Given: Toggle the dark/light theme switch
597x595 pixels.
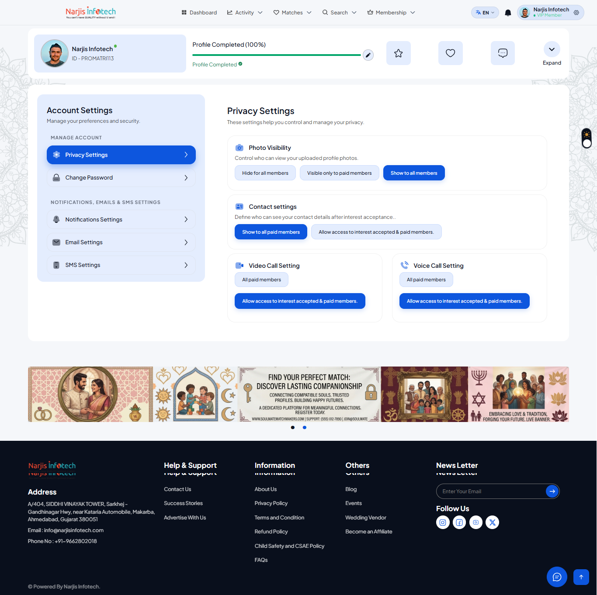Looking at the screenshot, I should point(587,138).
